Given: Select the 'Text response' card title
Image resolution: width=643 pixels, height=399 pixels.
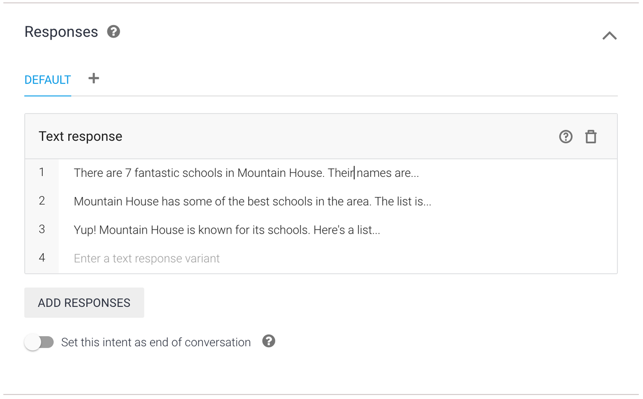Looking at the screenshot, I should point(80,137).
